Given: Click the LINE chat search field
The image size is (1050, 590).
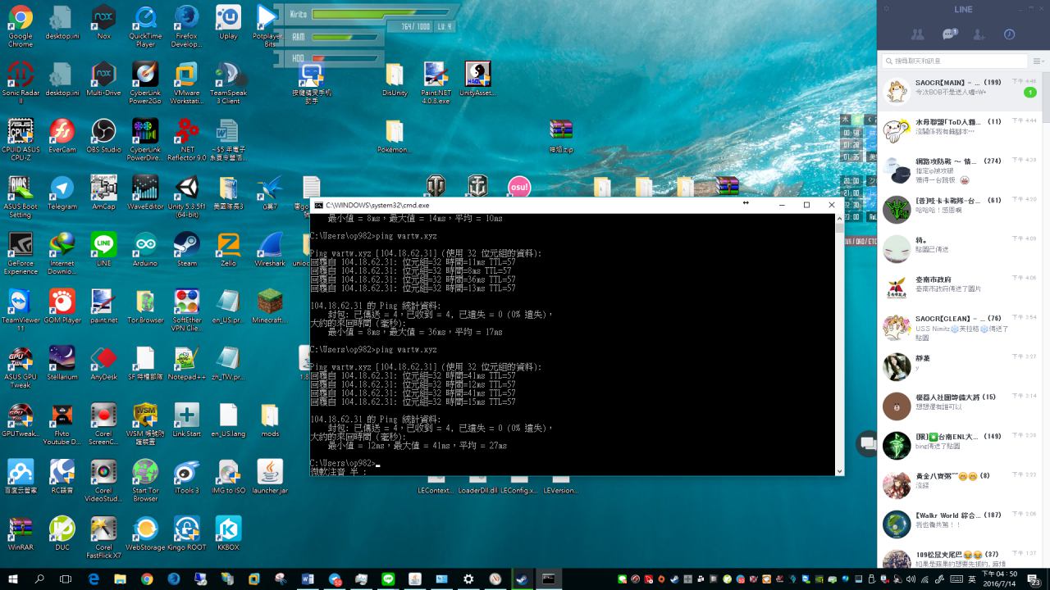Looking at the screenshot, I should 956,61.
